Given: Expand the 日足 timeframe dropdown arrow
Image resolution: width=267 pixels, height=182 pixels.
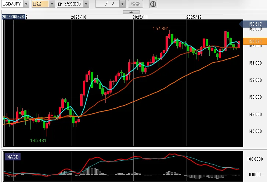Looking at the screenshot, I should [52, 4].
